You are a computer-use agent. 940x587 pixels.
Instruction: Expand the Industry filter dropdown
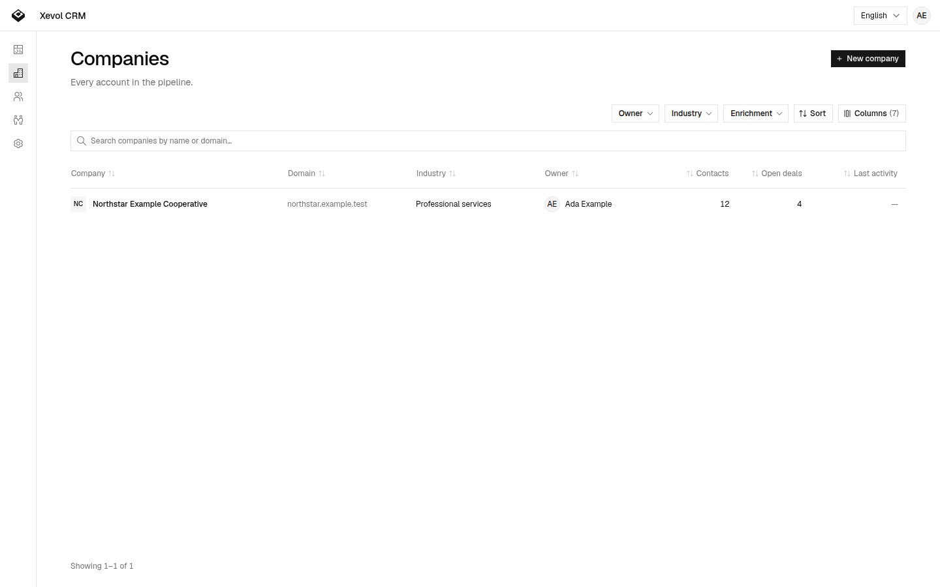[691, 113]
